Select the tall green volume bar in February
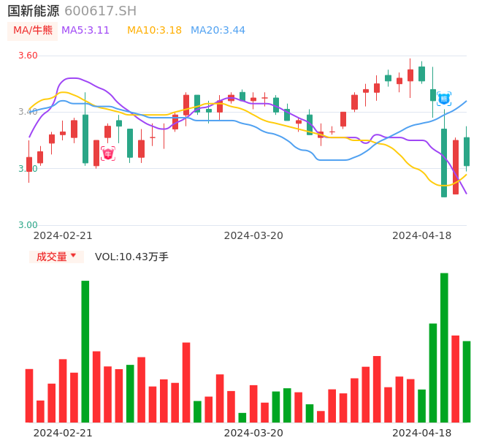Screen dimensions: 501x443 [85, 351]
